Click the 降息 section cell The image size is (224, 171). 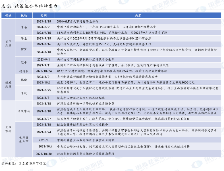(x=24, y=27)
